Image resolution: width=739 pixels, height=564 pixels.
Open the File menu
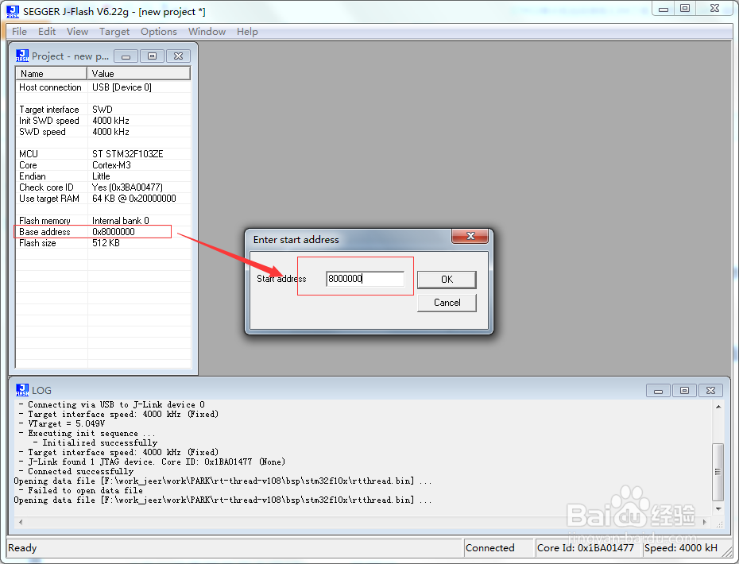point(19,32)
